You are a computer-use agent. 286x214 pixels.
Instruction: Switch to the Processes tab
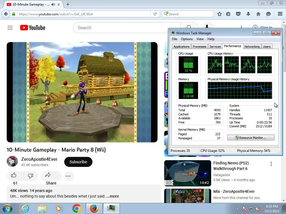[199, 47]
